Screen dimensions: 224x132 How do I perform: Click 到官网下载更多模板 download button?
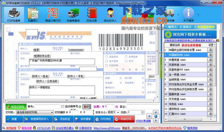pos(190,35)
